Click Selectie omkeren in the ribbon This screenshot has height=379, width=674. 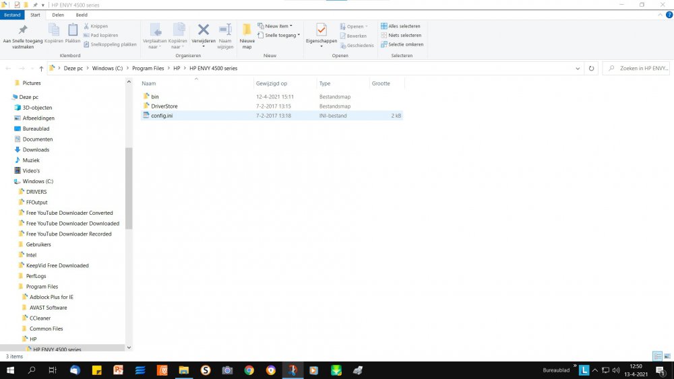click(404, 44)
